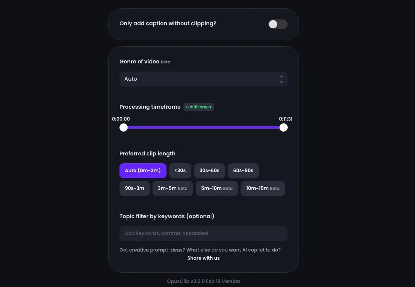This screenshot has width=415, height=287.
Task: Click the up chevron on genre selector
Action: point(281,76)
